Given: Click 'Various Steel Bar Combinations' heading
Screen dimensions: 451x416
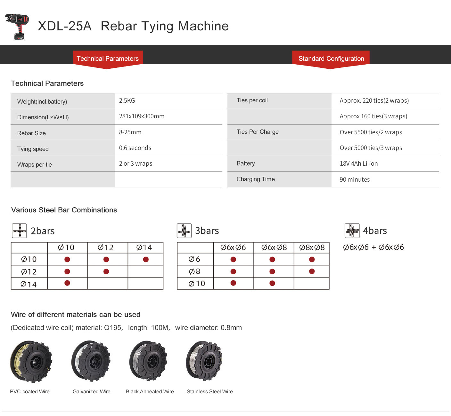Looking at the screenshot, I should coord(64,210).
